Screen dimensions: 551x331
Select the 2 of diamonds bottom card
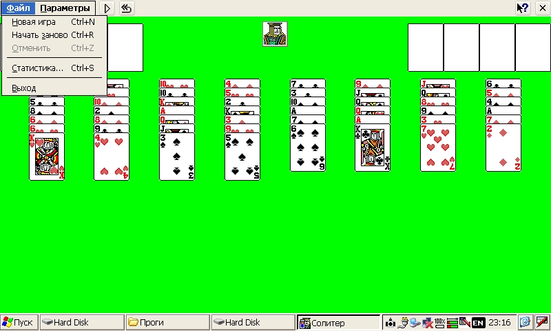503,148
